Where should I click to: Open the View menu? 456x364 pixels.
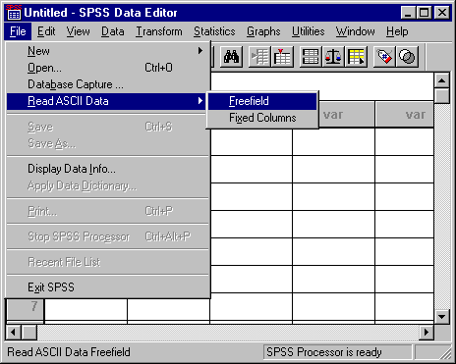click(78, 31)
